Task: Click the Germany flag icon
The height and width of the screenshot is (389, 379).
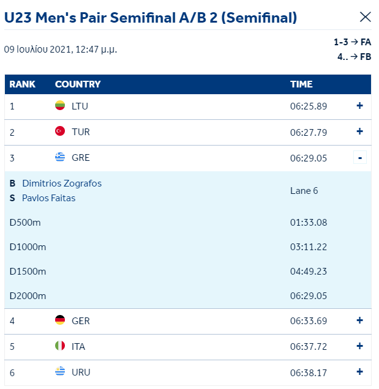Action: pos(60,320)
